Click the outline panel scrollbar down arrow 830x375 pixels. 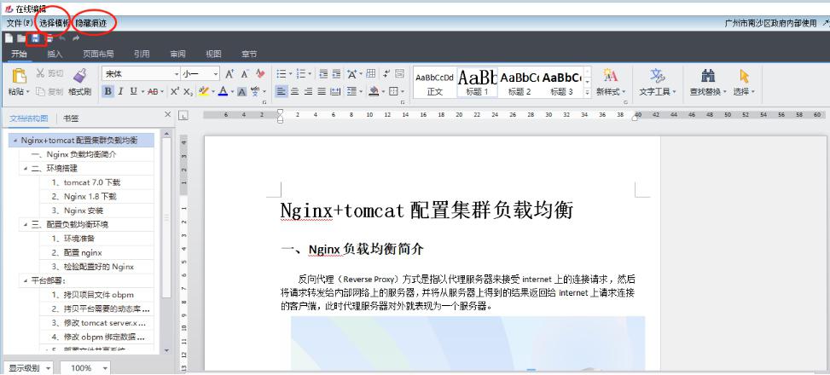166,349
